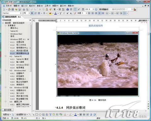The height and width of the screenshot is (121, 151).
Task: Click the align left paragraph icon
Action: pos(89,13)
